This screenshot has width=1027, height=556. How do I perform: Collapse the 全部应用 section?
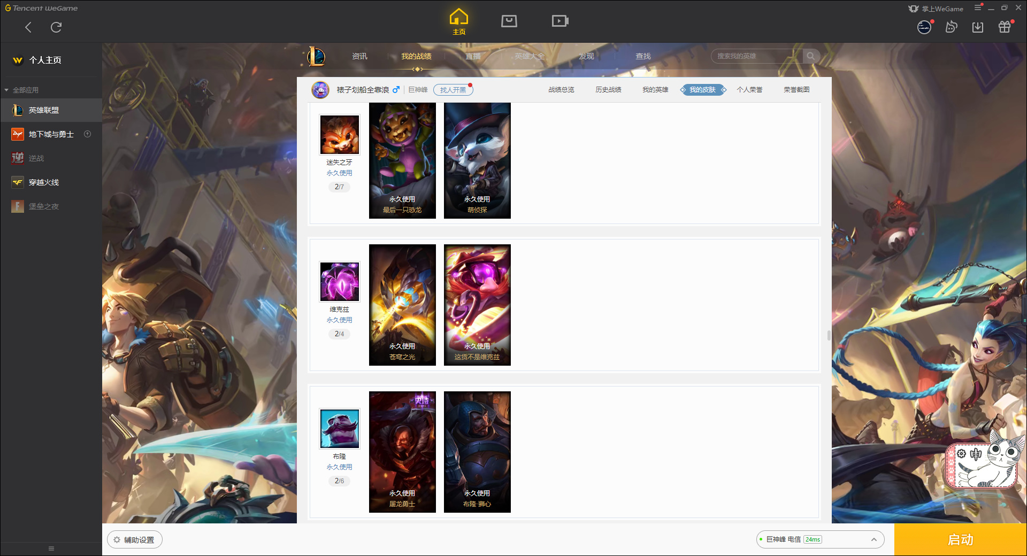(x=21, y=90)
